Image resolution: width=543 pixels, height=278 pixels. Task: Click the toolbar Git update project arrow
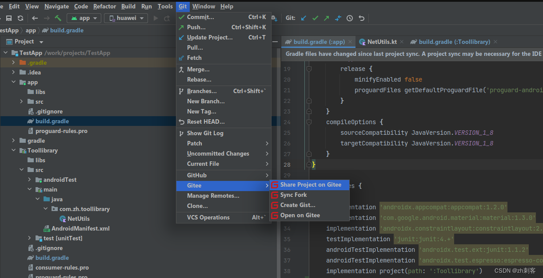click(304, 18)
